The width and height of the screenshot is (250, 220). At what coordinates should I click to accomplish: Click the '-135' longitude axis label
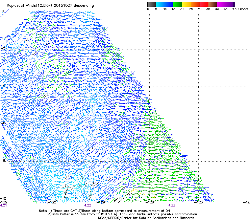3,202
